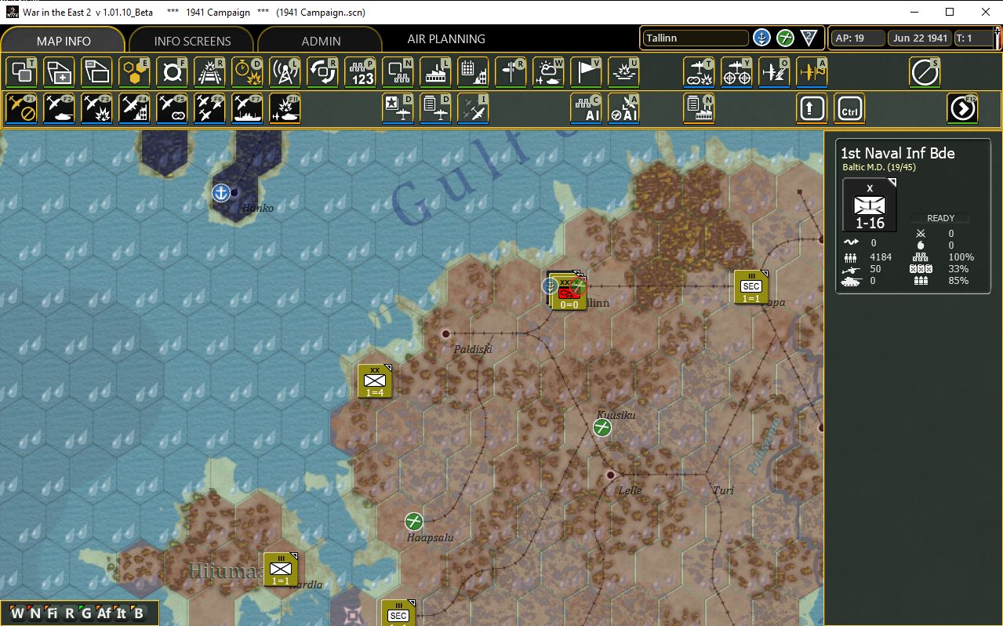
Task: Toggle the Fi nation filter
Action: [53, 613]
